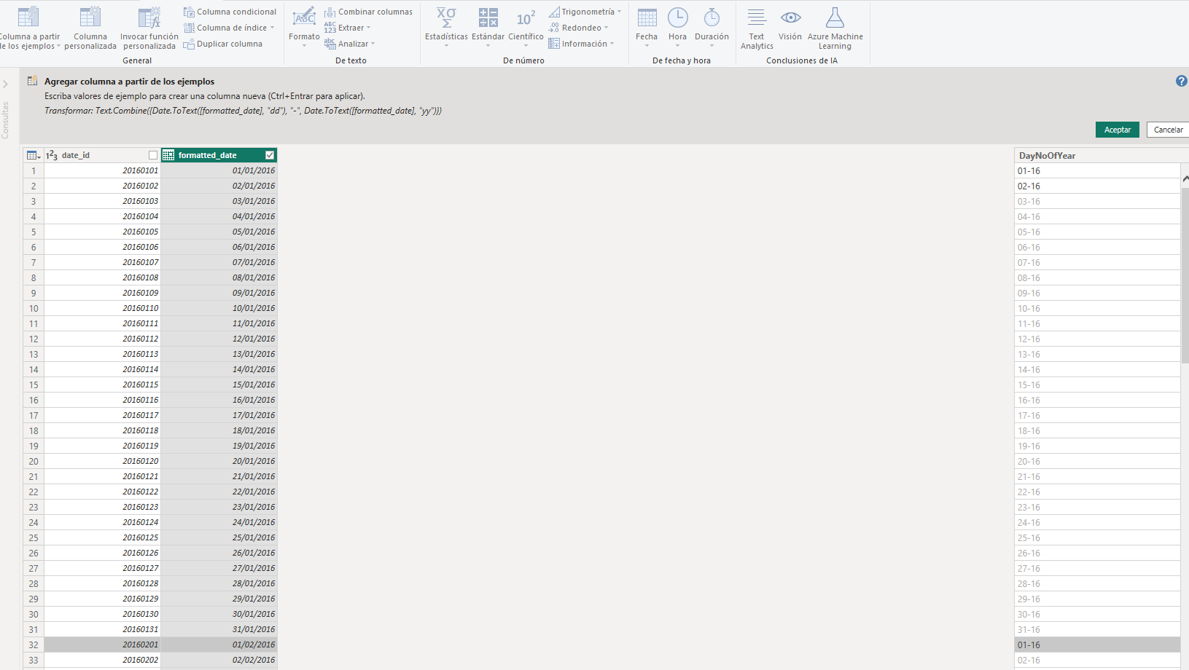This screenshot has height=670, width=1189.
Task: Uncheck the formatted_date column checkbox
Action: (270, 155)
